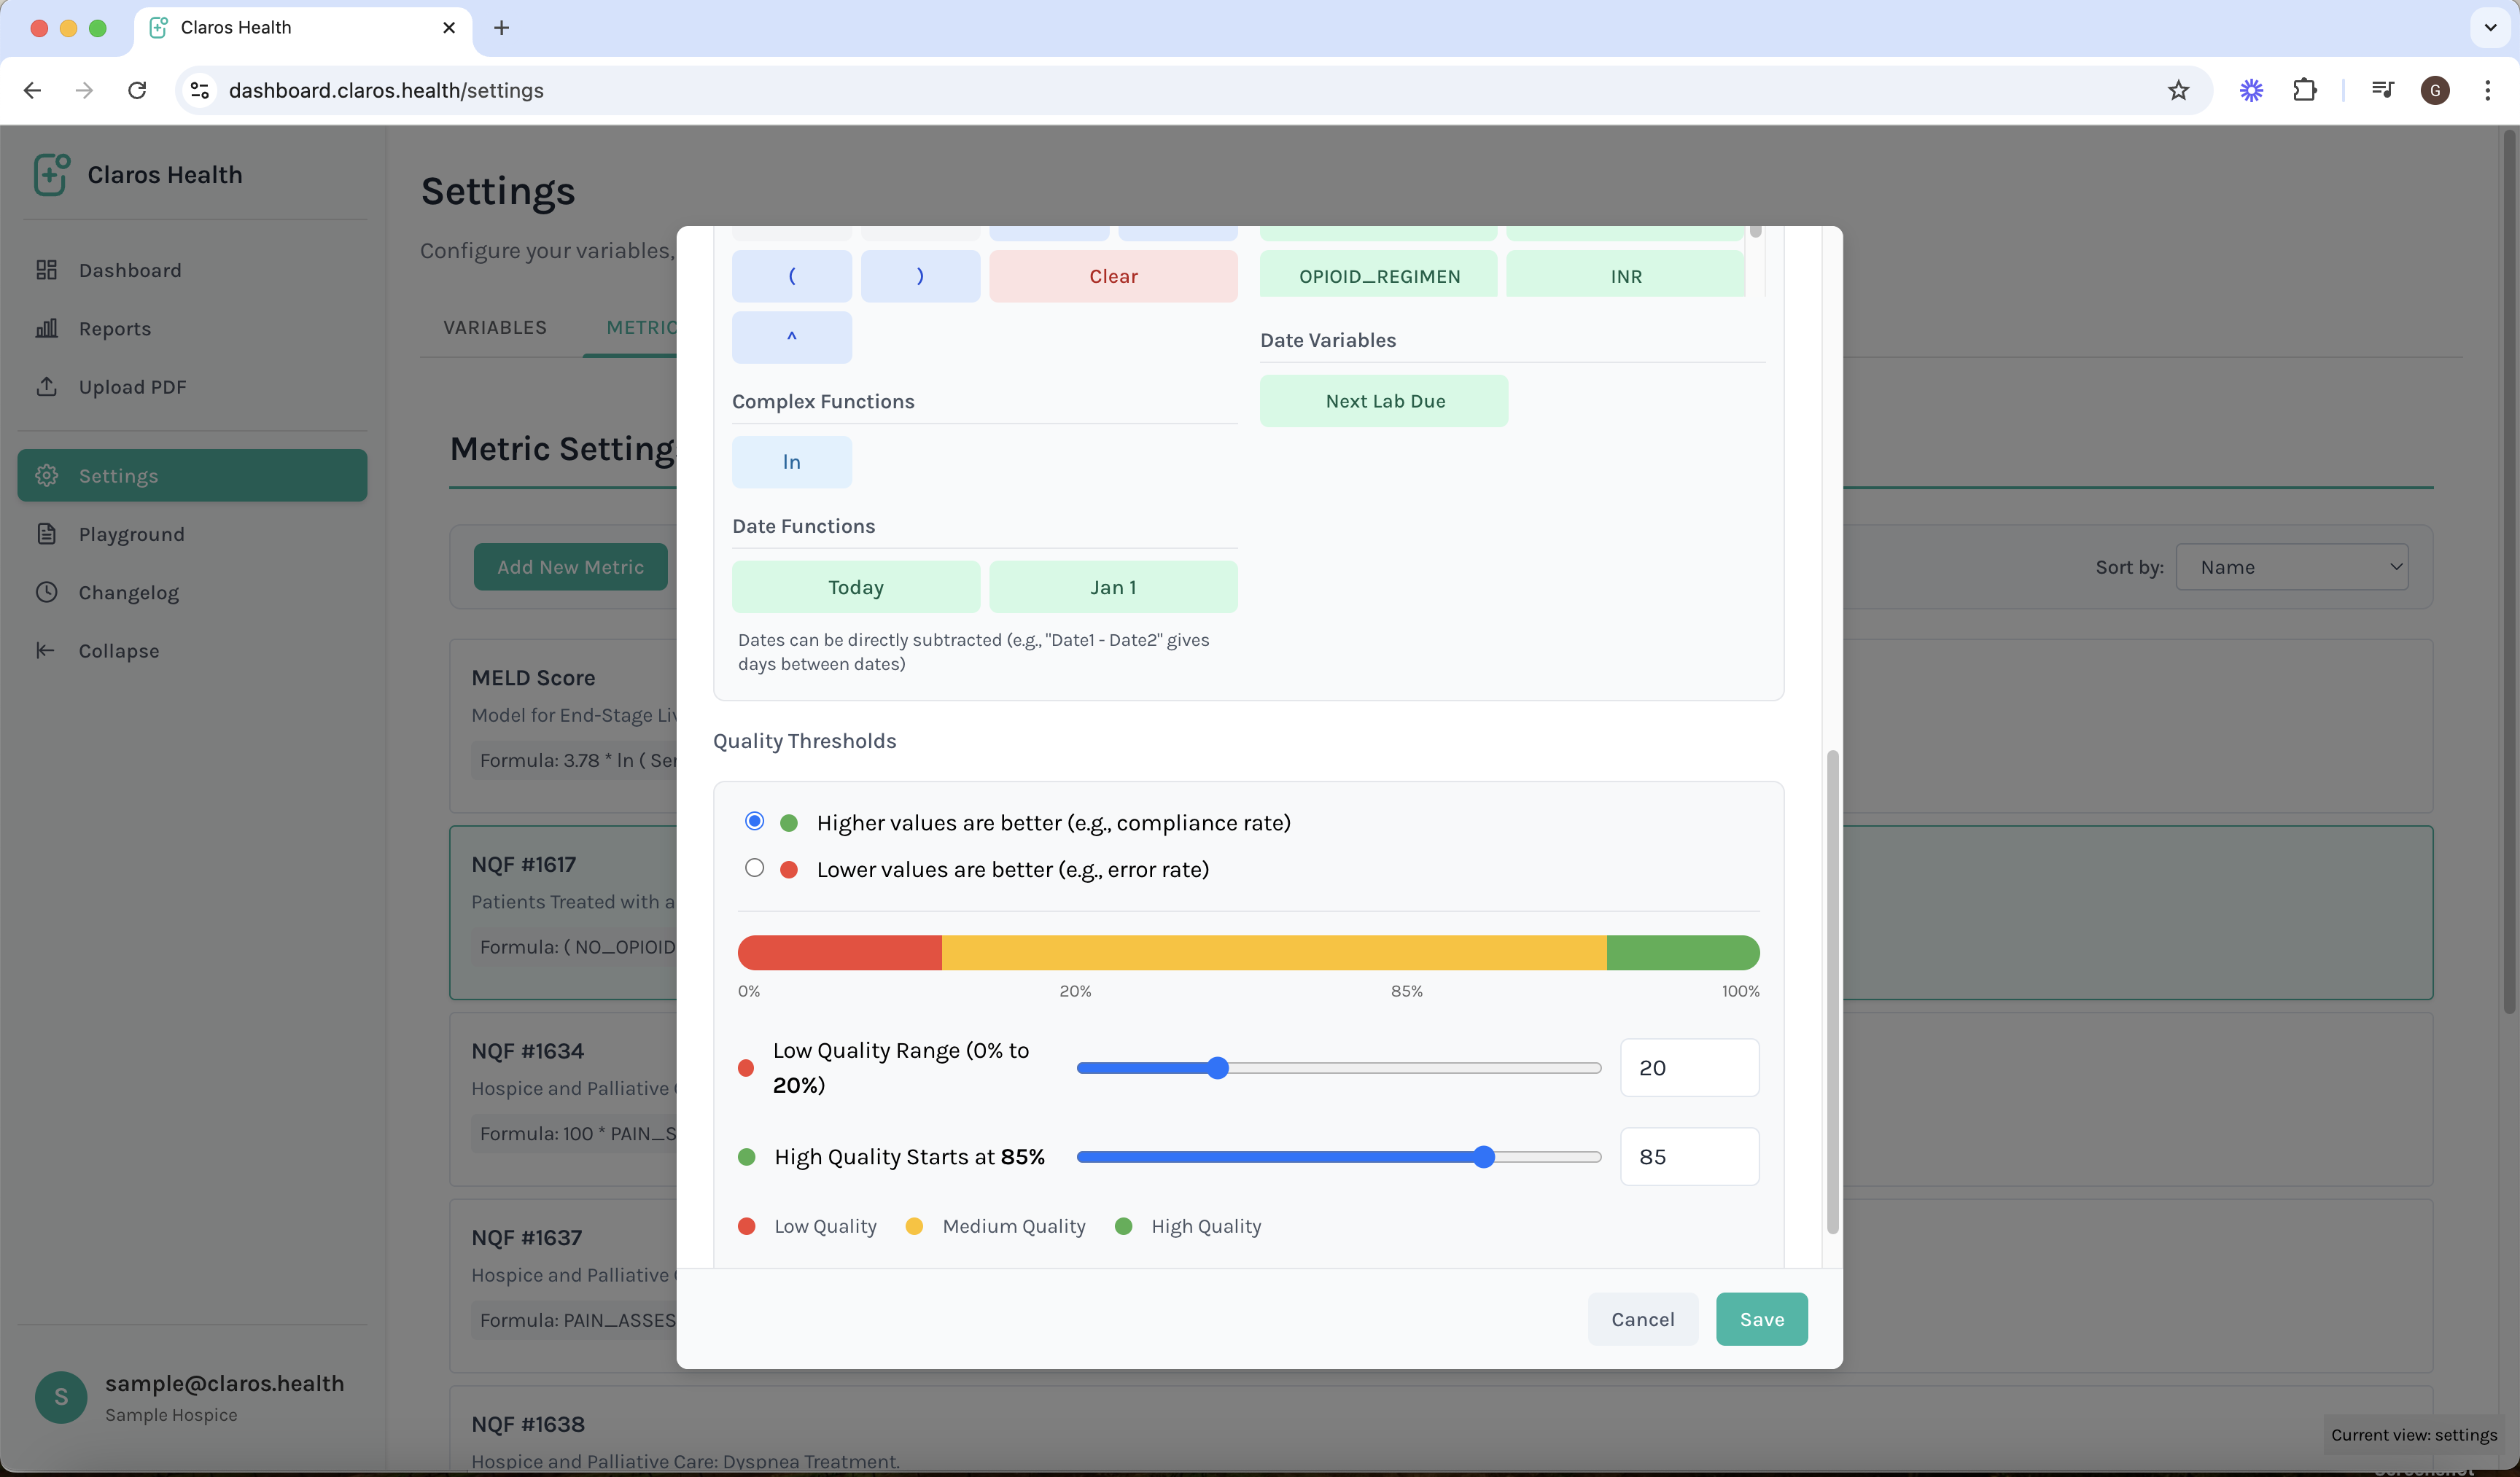Open the Chrome three-dot menu
The height and width of the screenshot is (1477, 2520).
pyautogui.click(x=2487, y=90)
